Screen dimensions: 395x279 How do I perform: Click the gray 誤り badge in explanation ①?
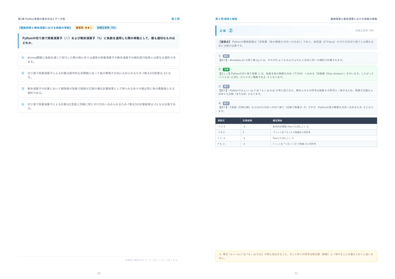[226, 56]
